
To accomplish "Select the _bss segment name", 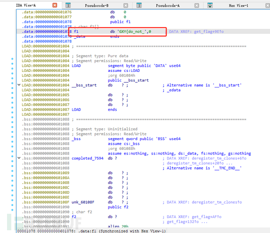I will (76, 138).
